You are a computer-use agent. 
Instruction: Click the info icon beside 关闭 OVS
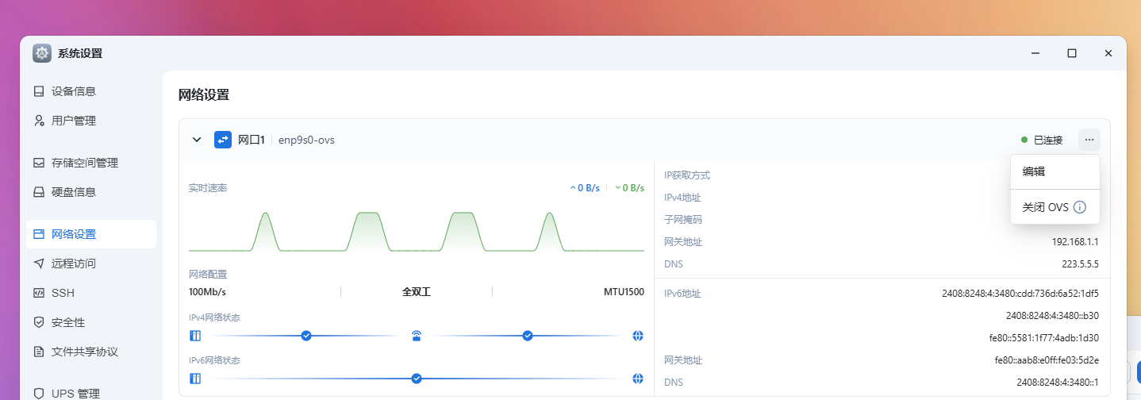coord(1079,207)
